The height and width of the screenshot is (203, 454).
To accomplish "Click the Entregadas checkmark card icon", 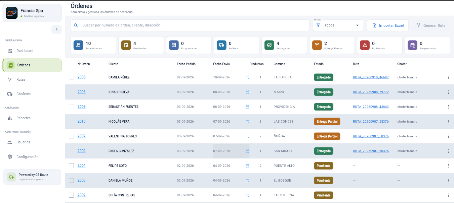I will click(269, 45).
